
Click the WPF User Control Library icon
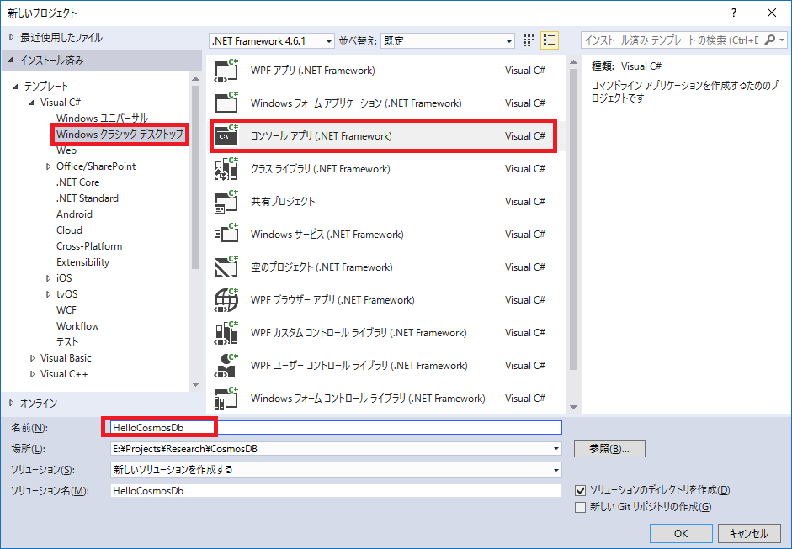tap(226, 366)
